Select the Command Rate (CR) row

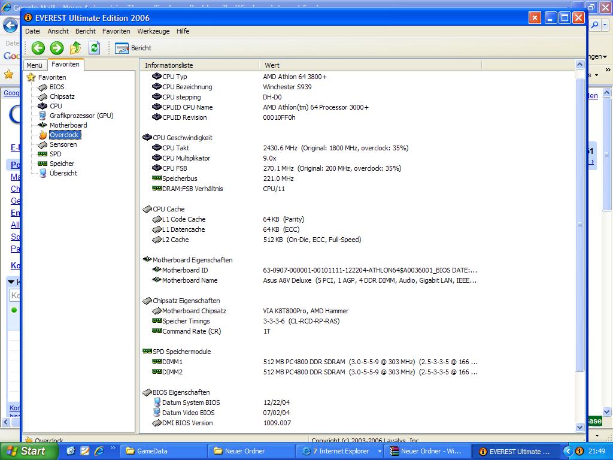pos(192,331)
